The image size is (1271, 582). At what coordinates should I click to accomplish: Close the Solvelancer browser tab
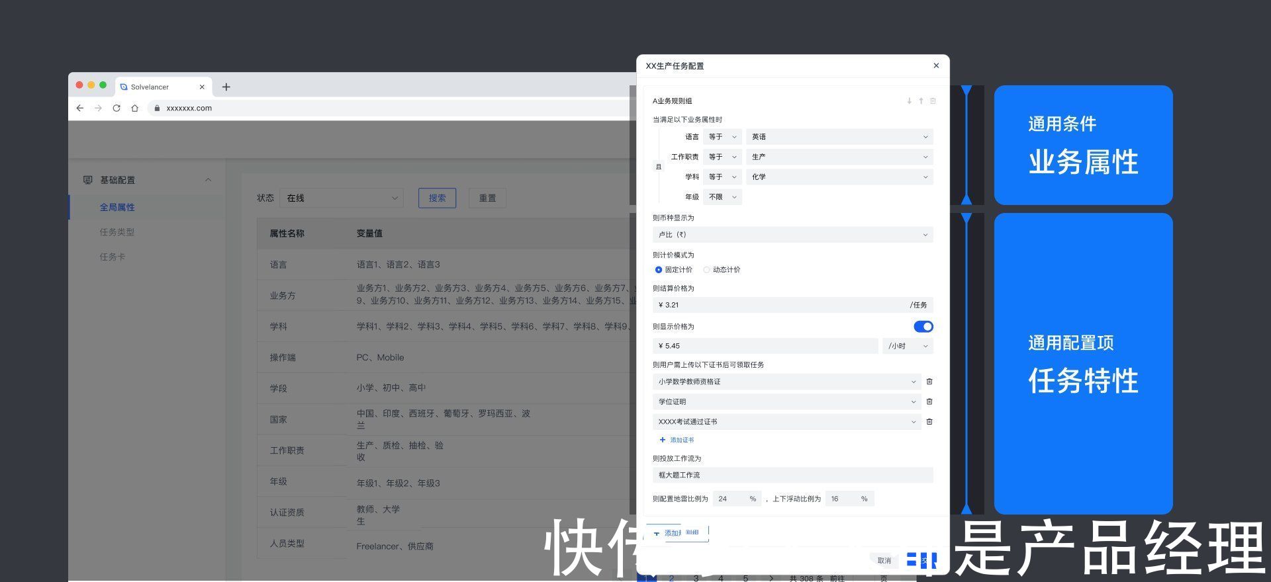(202, 87)
